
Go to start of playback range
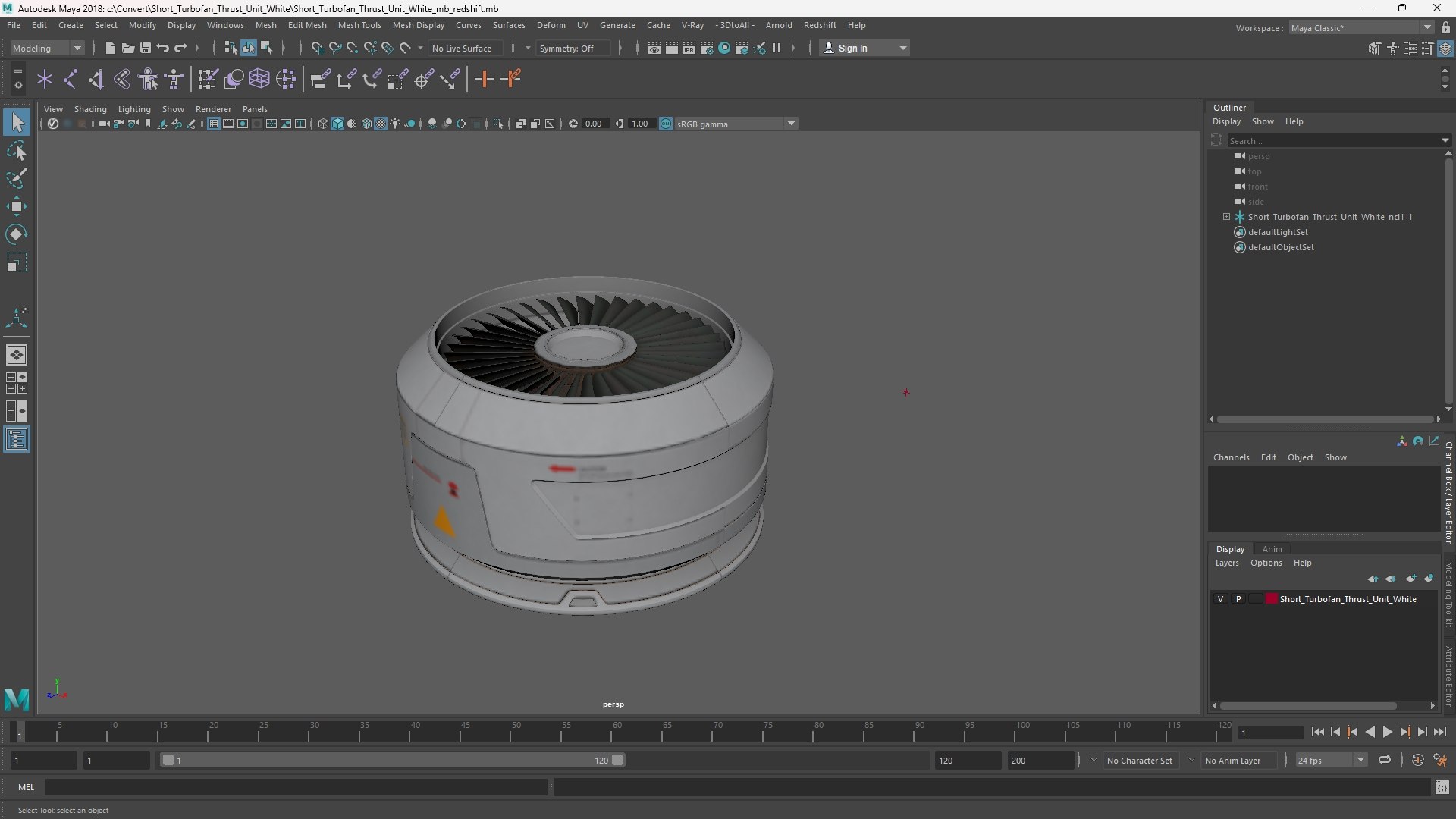click(1318, 733)
